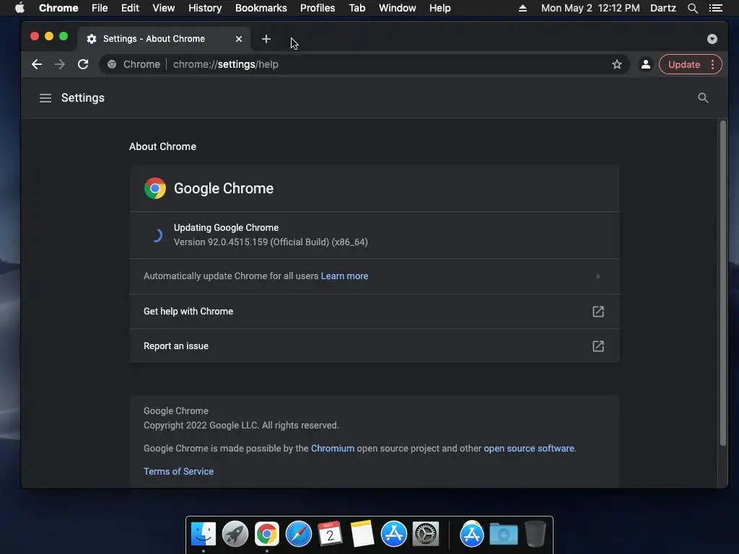This screenshot has width=739, height=554.
Task: Go back with the browser back arrow
Action: [37, 64]
